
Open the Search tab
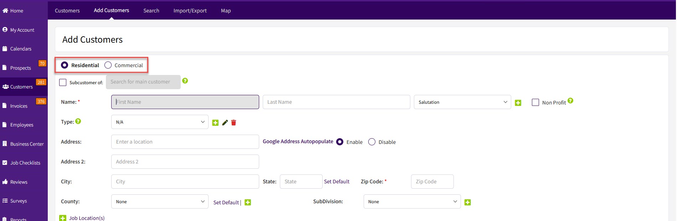(151, 11)
